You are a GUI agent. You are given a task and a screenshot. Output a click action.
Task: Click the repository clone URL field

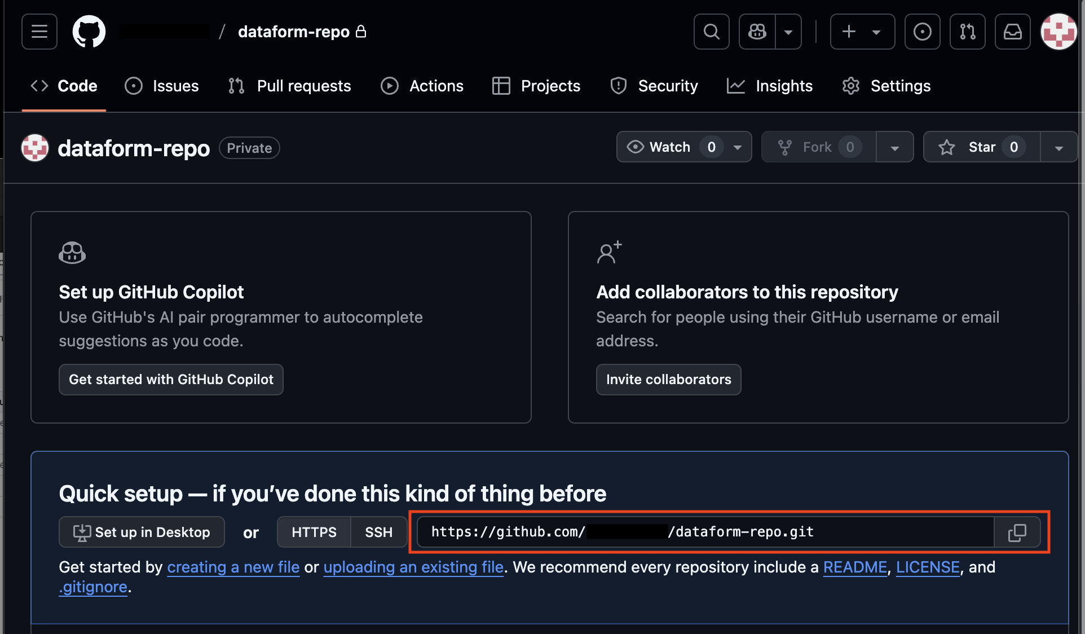705,532
